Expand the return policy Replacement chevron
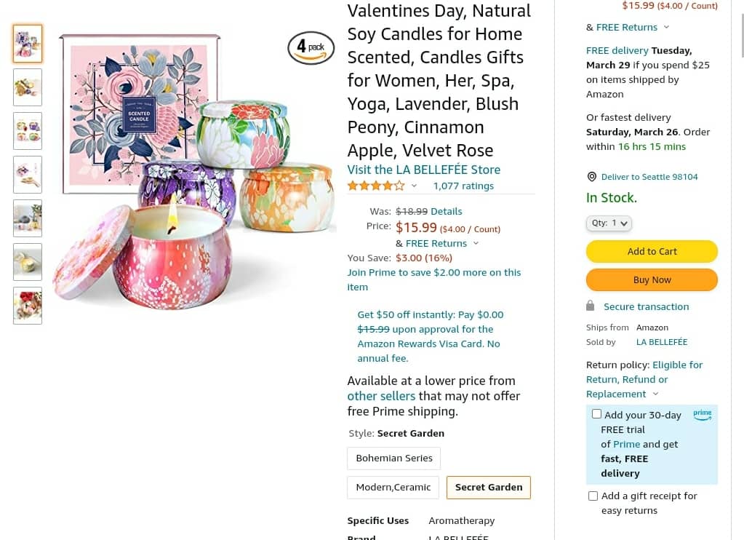The image size is (744, 540). [x=656, y=394]
